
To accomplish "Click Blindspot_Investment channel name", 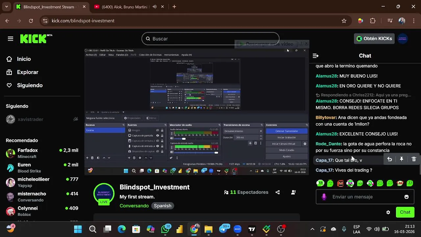I will click(155, 187).
